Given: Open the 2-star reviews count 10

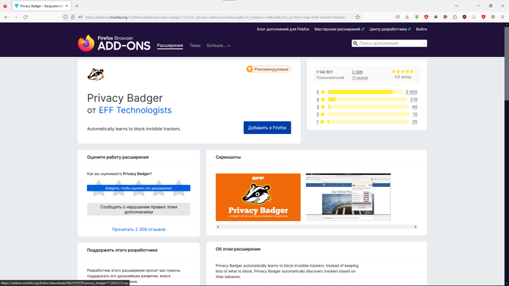Looking at the screenshot, I should pyautogui.click(x=415, y=115).
